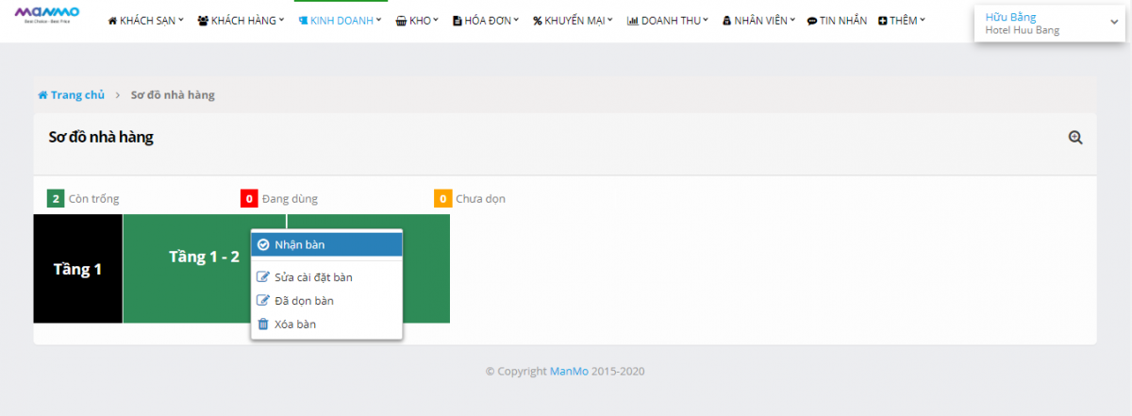This screenshot has height=416, width=1132.
Task: Click the green Còn trống count badge
Action: click(x=56, y=199)
